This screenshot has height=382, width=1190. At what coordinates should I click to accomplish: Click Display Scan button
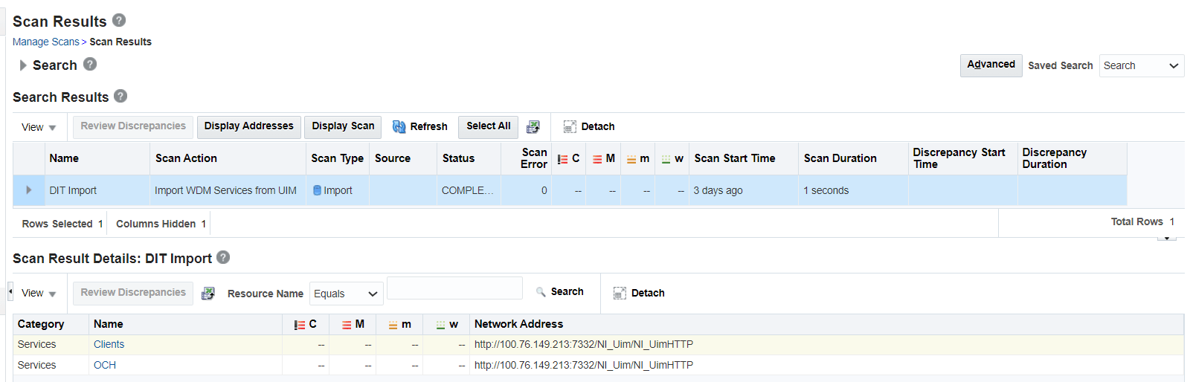[343, 126]
